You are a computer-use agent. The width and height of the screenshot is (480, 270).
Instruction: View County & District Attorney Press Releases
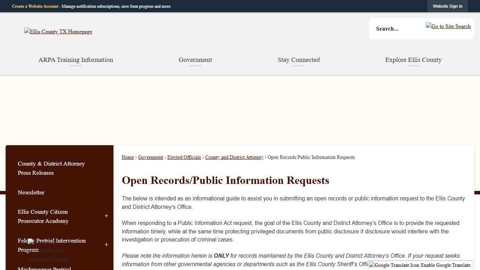51,168
